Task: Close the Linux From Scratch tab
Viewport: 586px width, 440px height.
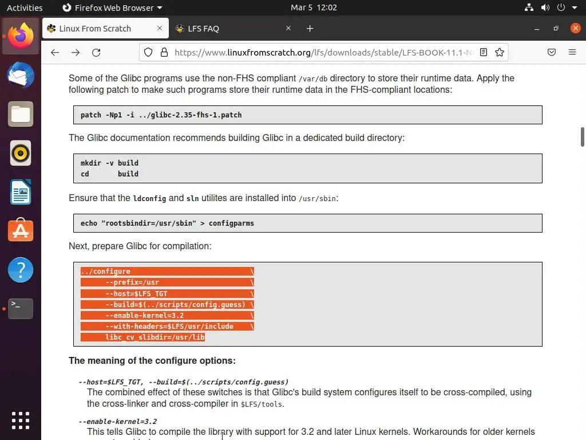Action: coord(160,28)
